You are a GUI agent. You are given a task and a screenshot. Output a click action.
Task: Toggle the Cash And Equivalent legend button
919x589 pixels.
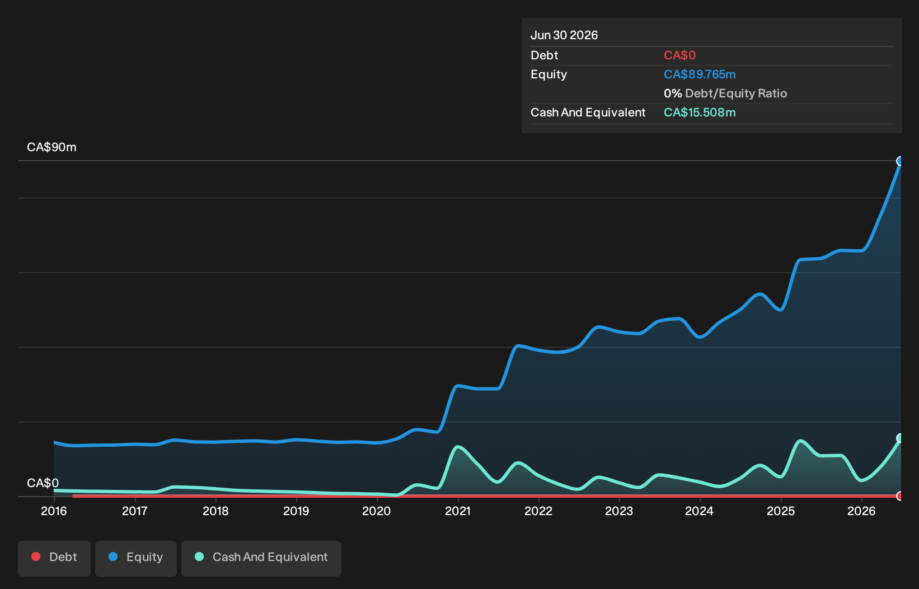[261, 558]
